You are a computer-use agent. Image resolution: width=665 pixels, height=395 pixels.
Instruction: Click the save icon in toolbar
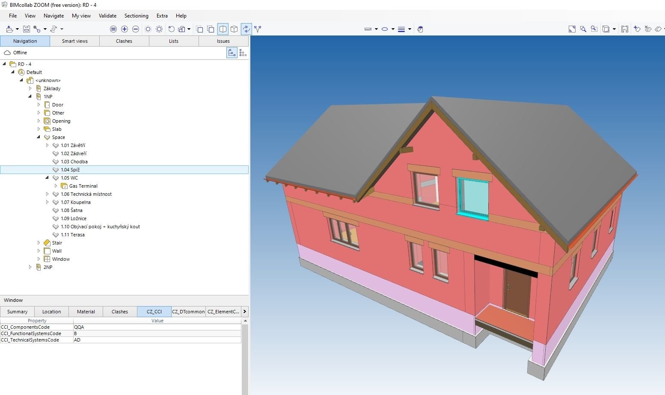tap(27, 29)
